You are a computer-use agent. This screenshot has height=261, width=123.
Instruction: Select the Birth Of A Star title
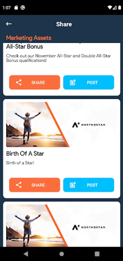25,153
